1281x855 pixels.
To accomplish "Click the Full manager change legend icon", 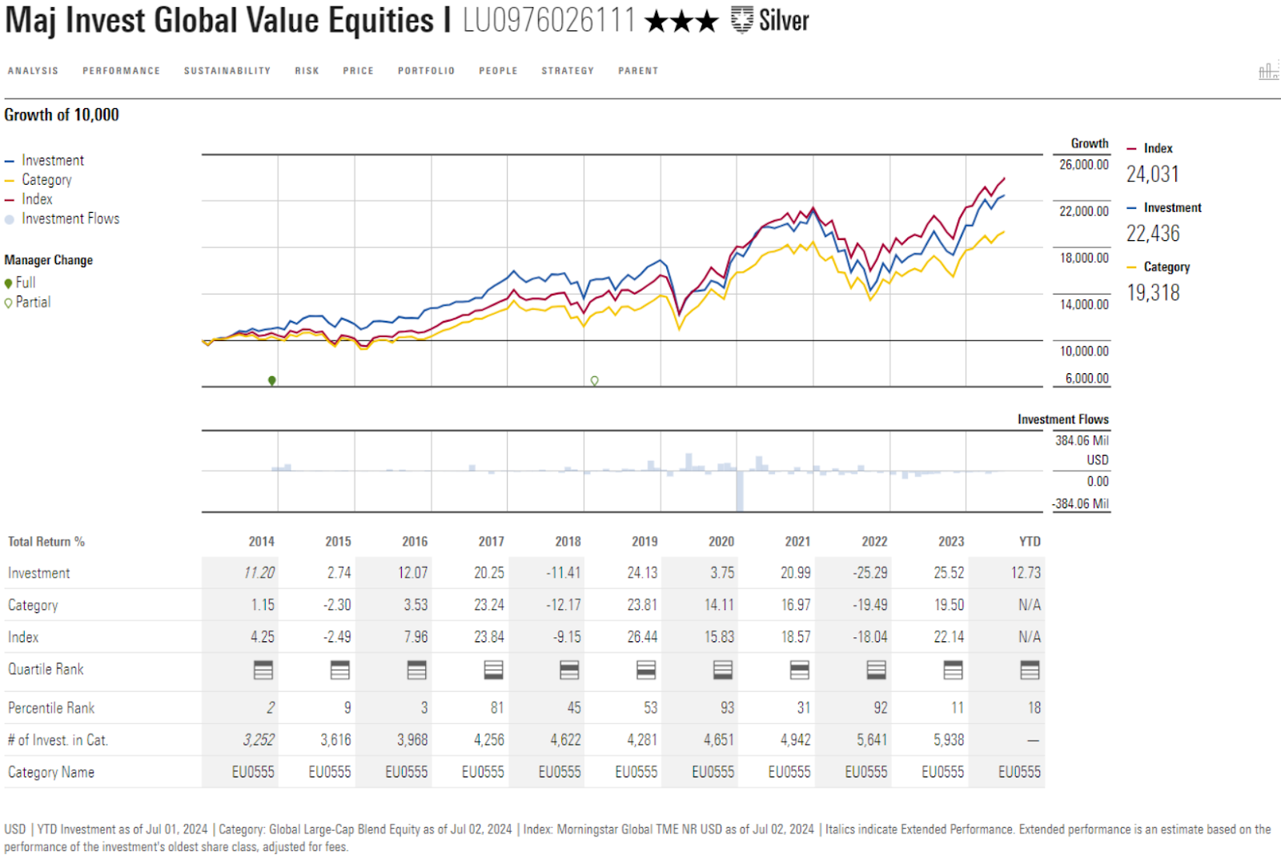I will [8, 283].
